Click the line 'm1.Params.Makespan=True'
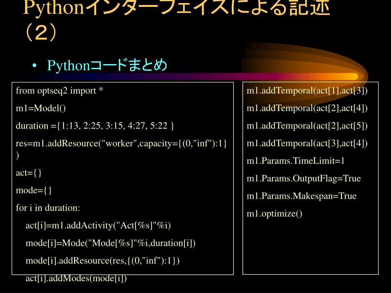 click(x=302, y=196)
